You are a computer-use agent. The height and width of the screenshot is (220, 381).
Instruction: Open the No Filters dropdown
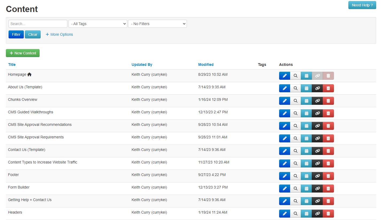click(x=157, y=24)
